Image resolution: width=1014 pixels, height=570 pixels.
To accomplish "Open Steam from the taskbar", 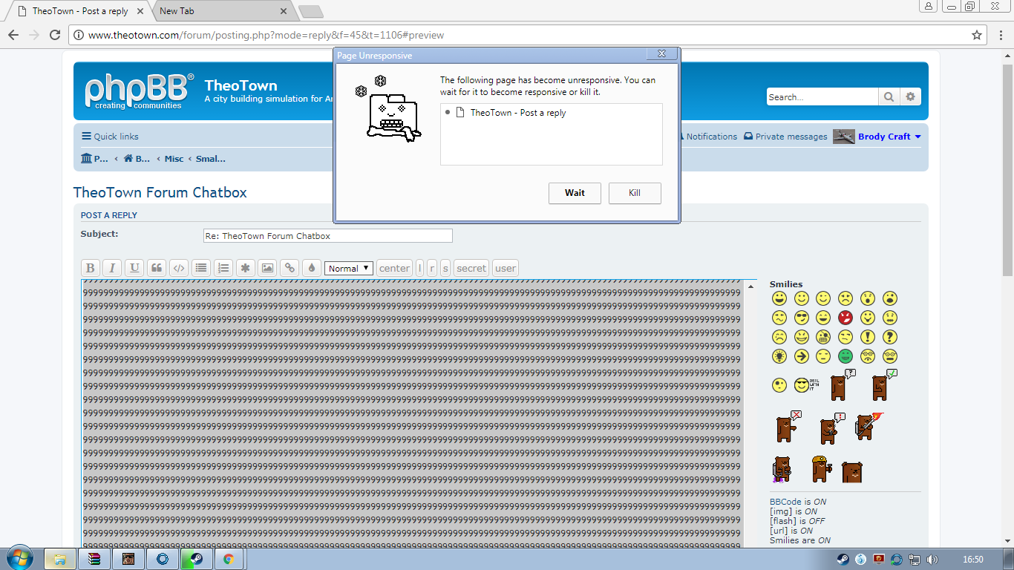I will [196, 559].
